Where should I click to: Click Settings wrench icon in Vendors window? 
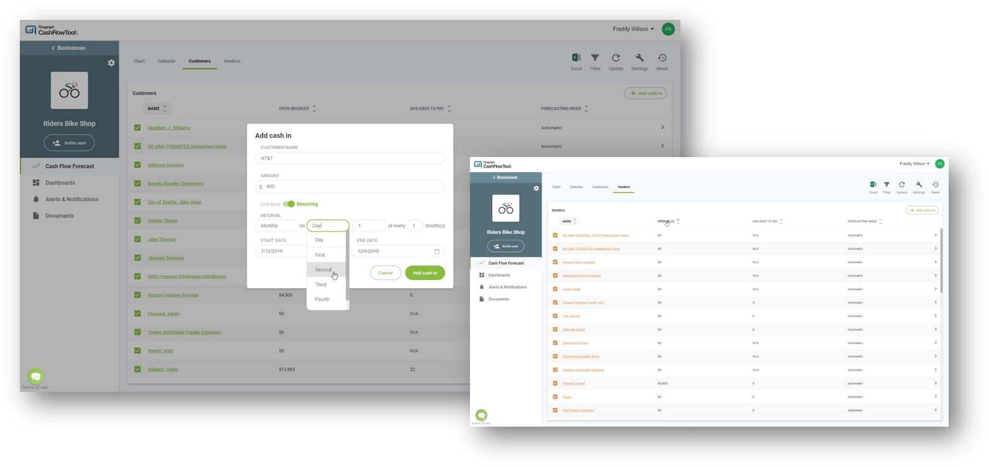(x=919, y=184)
